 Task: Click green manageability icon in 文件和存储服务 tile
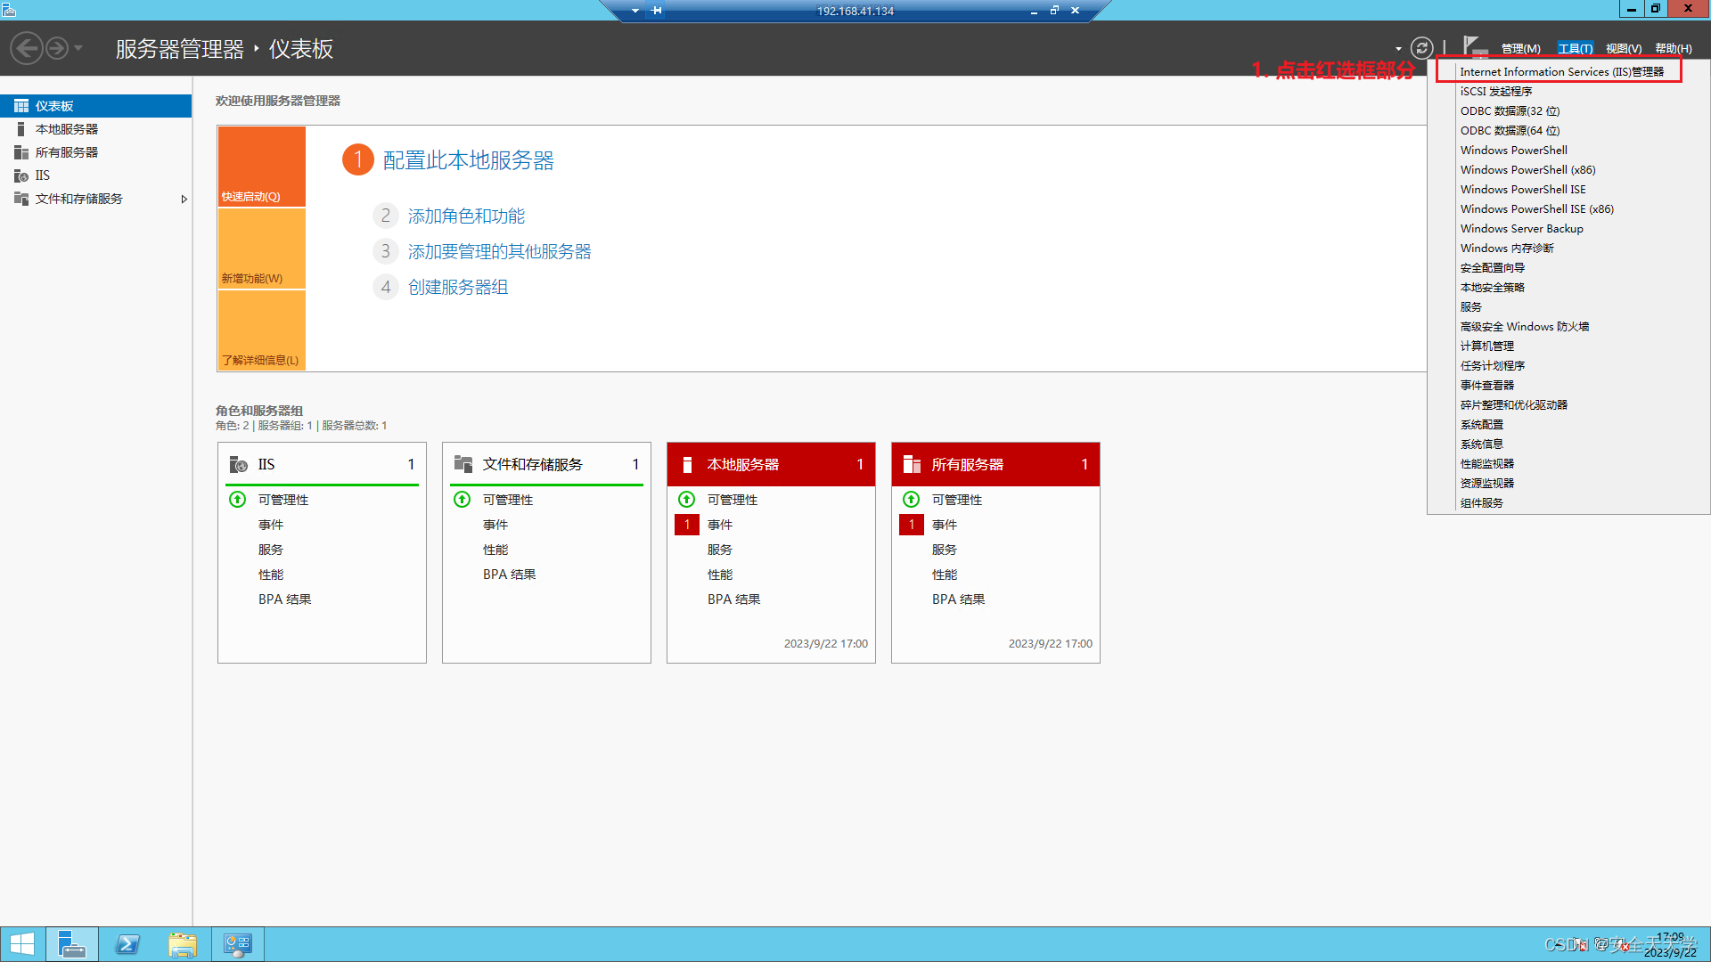[463, 500]
